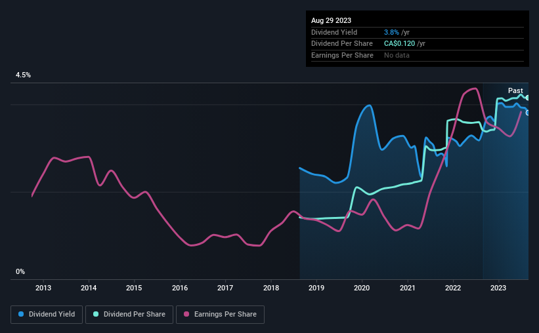Click the Aug 29 2023 tooltip date
The width and height of the screenshot is (539, 333).
point(331,20)
